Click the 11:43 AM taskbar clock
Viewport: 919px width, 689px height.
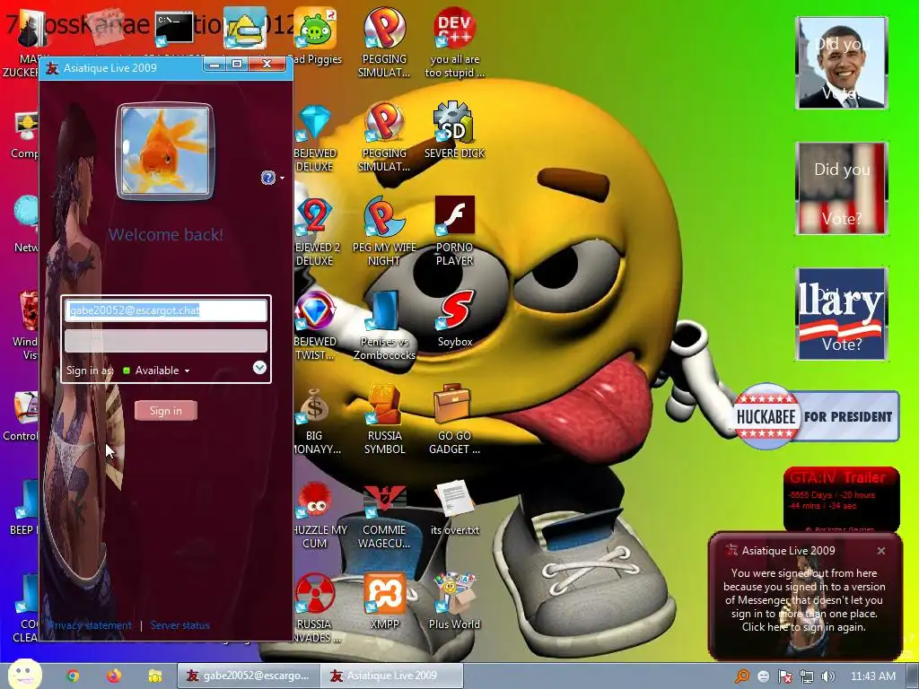click(872, 676)
